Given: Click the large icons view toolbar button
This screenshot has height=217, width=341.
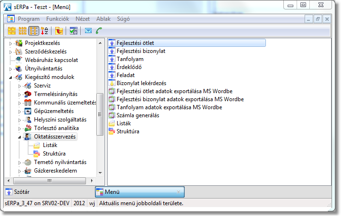Looking at the screenshot, I should (12, 31).
